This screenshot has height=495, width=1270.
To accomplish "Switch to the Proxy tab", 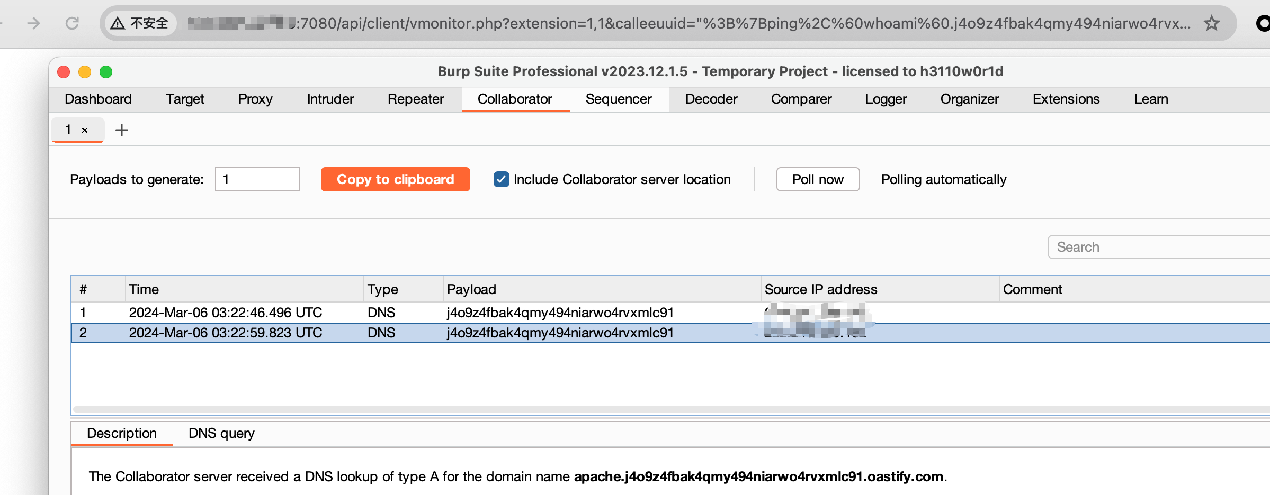I will 255,99.
